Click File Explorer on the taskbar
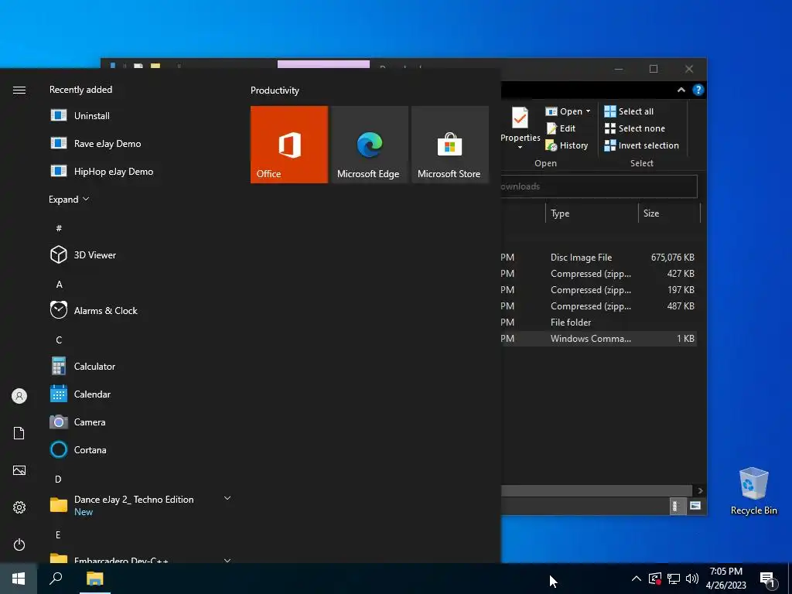This screenshot has height=594, width=792. [94, 579]
